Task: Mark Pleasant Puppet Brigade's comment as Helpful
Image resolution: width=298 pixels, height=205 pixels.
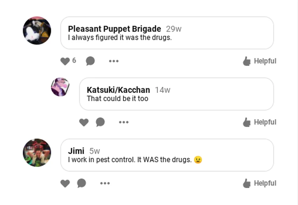Action: point(259,61)
